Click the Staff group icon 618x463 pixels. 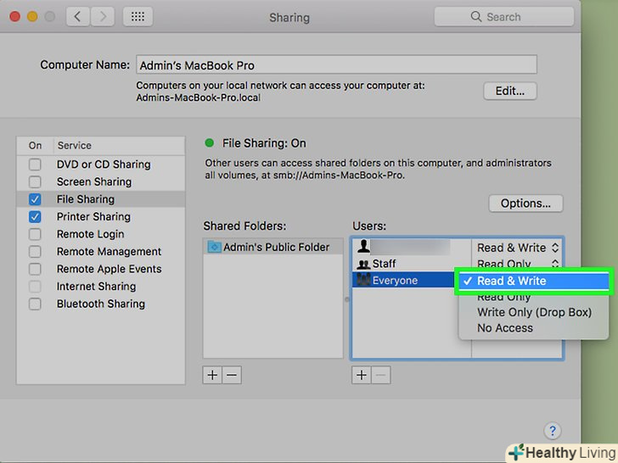coord(363,264)
